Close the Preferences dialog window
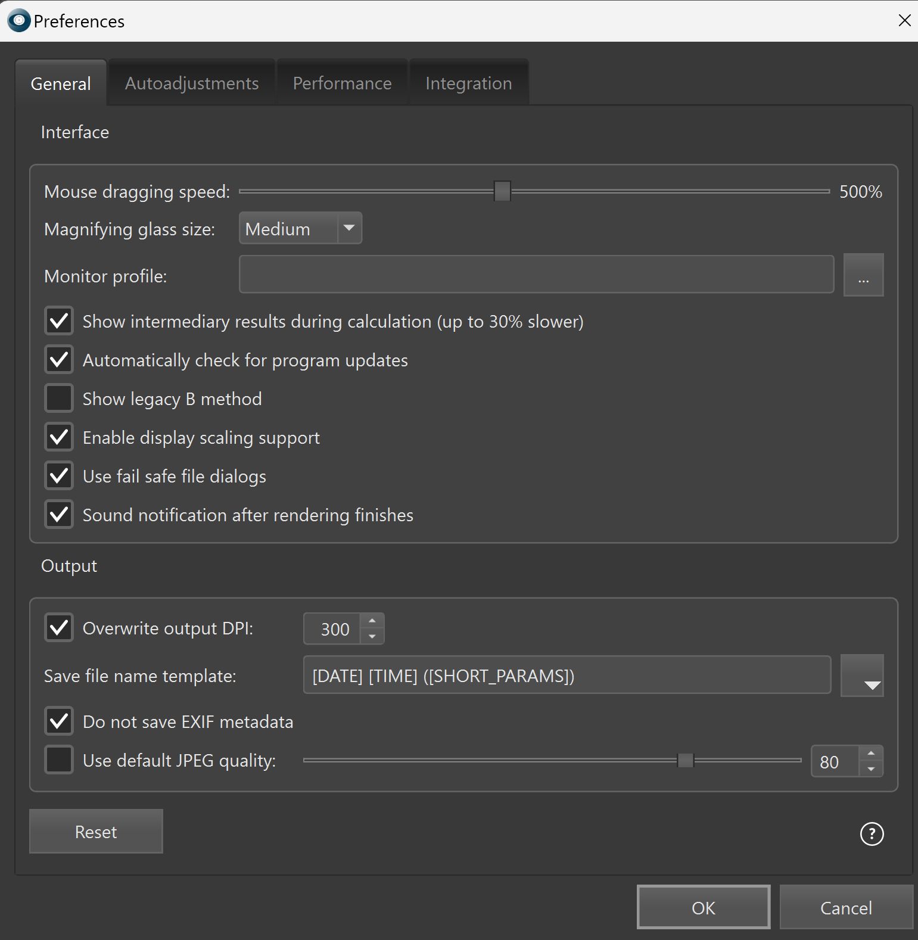 click(904, 21)
